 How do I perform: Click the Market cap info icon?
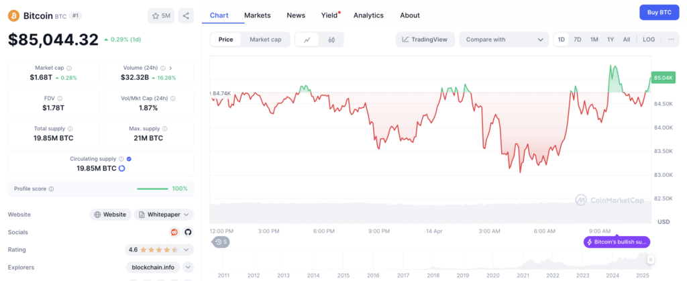pos(69,68)
